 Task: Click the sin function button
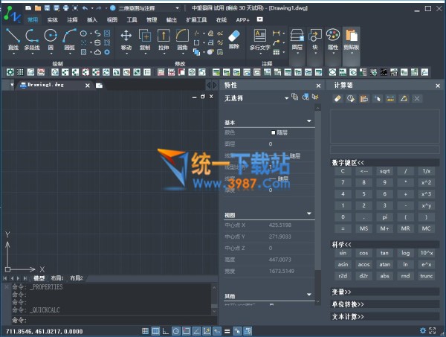click(343, 253)
